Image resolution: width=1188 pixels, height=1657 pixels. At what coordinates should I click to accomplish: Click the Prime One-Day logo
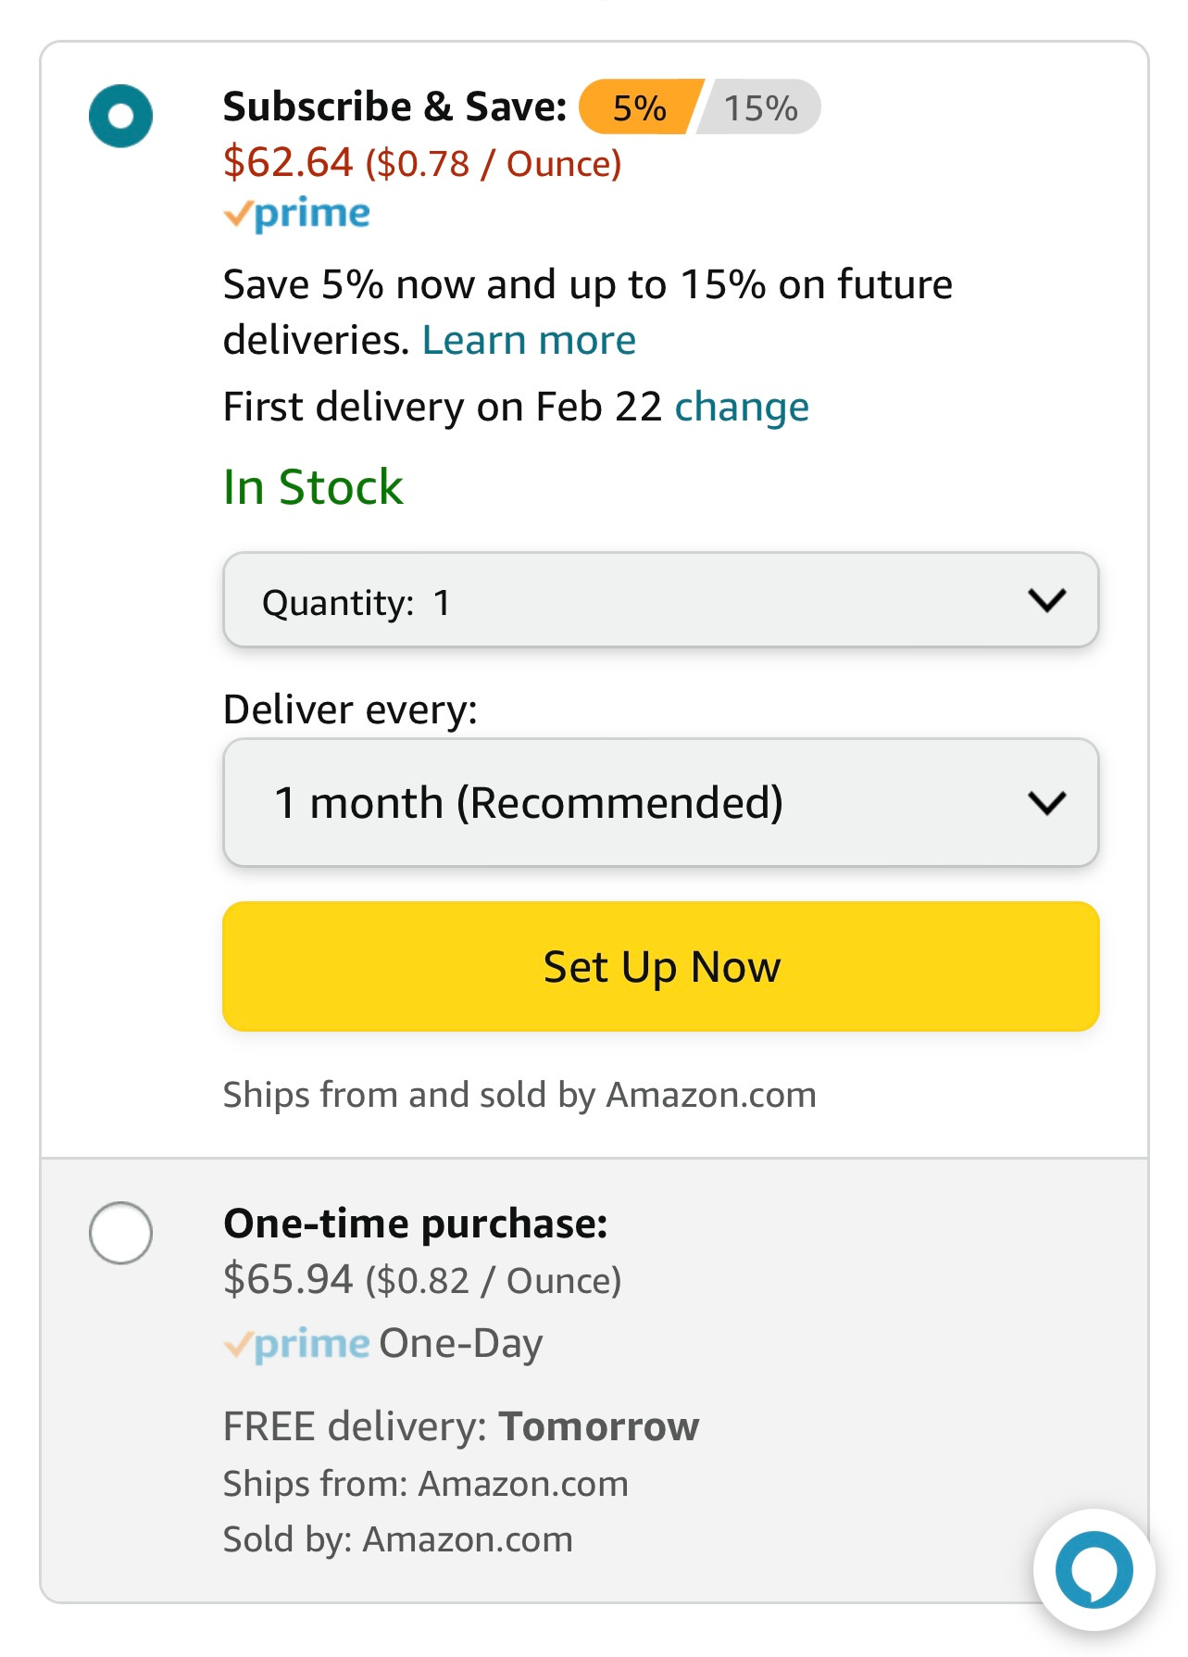tap(382, 1343)
